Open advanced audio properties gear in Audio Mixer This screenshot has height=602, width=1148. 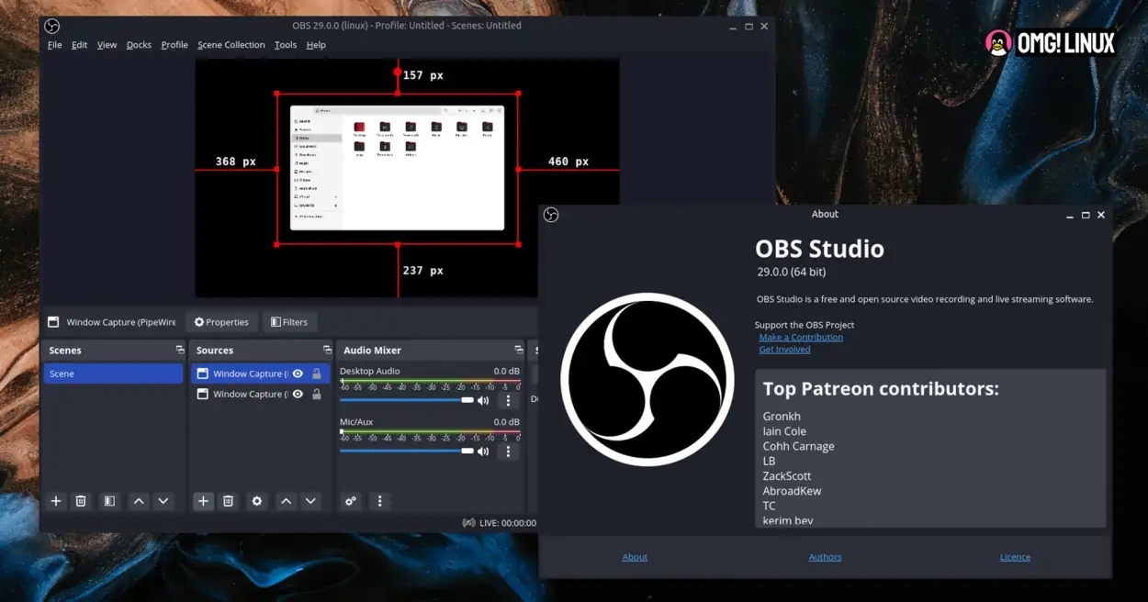(351, 501)
